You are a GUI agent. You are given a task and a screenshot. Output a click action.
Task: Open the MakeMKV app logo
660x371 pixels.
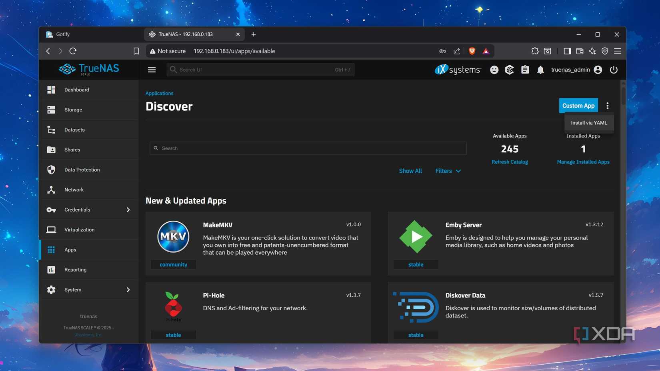pyautogui.click(x=173, y=236)
